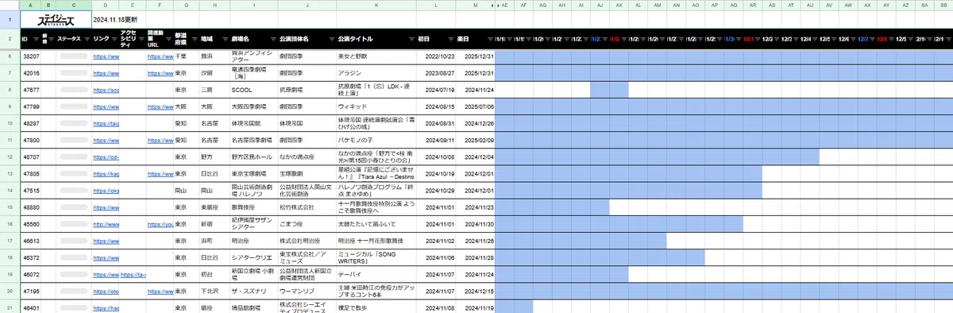The image size is (953, 313).
Task: Open the https://kao link in row 47805
Action: coord(106,173)
